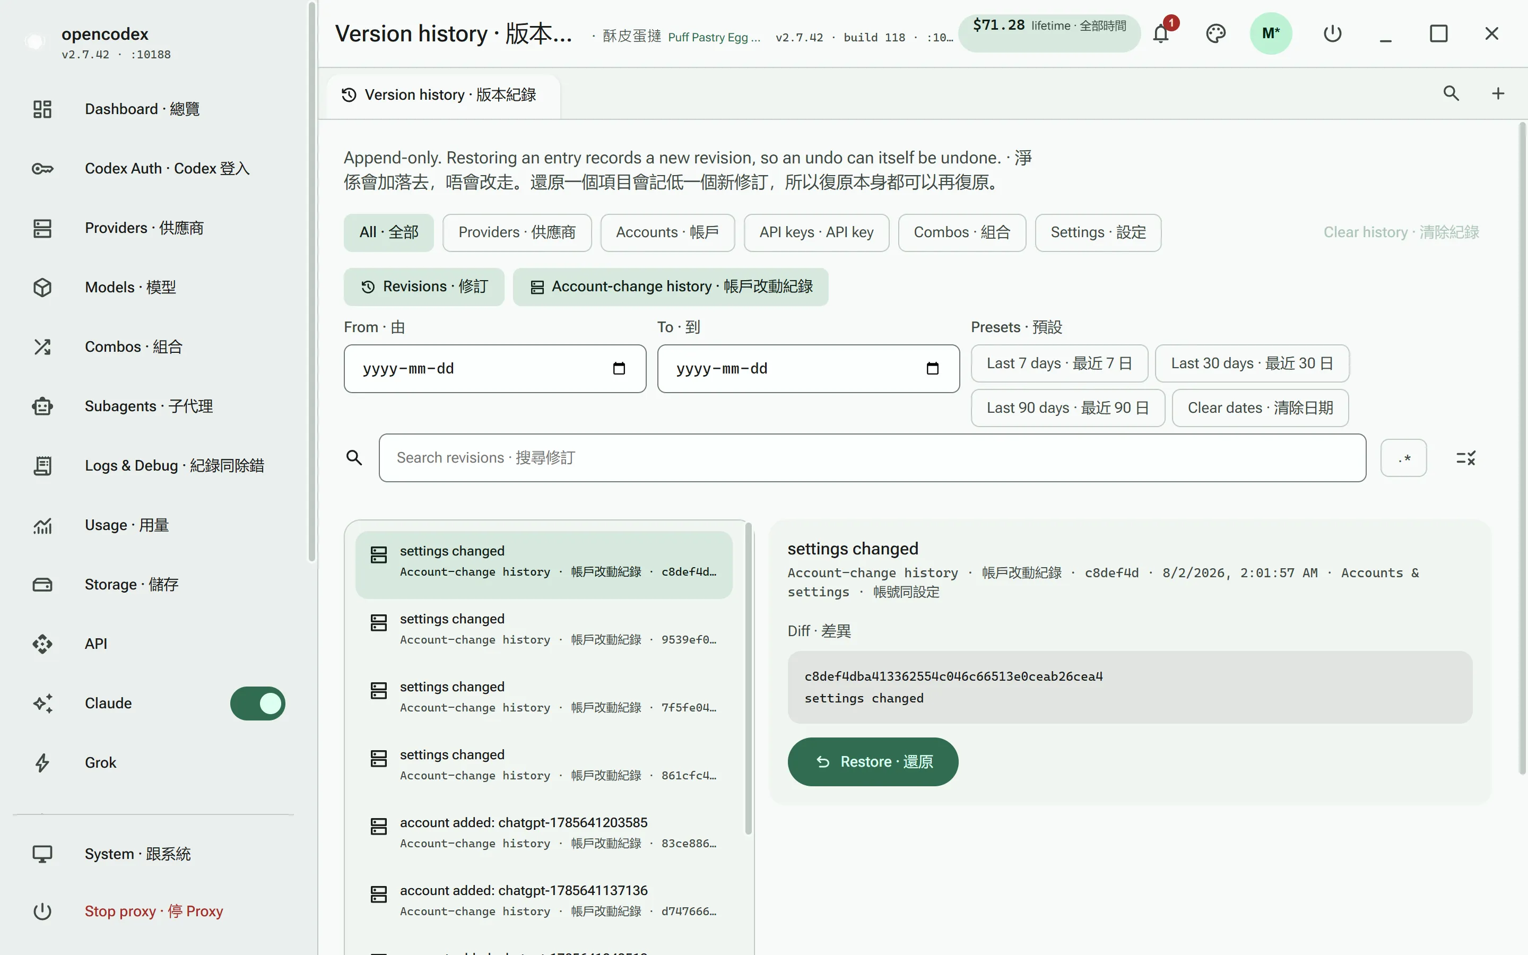
Task: Click the clear filters list icon
Action: click(x=1465, y=458)
